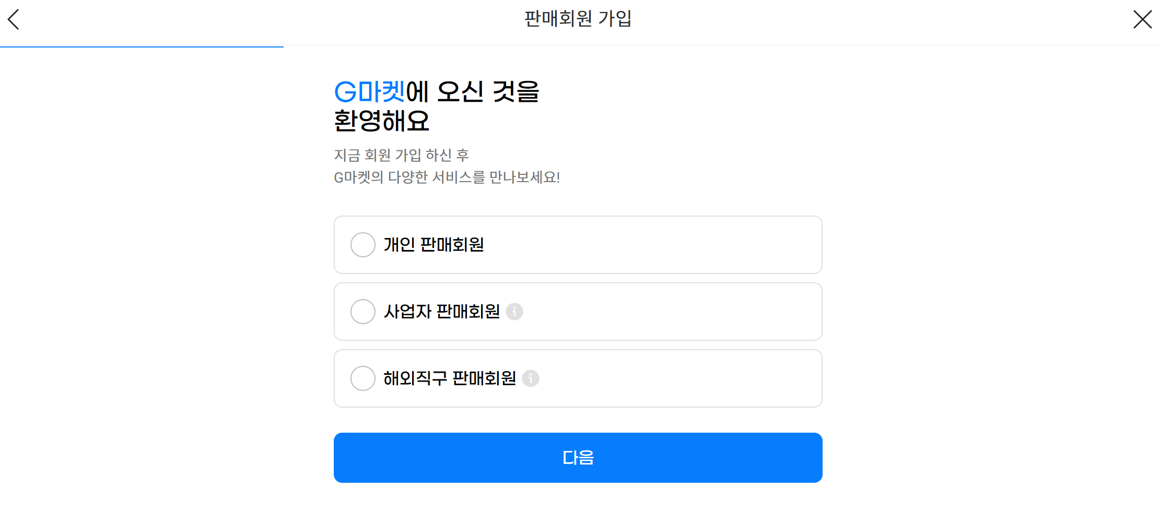Click the 판매회원 가입 page title
The width and height of the screenshot is (1160, 512).
tap(578, 19)
